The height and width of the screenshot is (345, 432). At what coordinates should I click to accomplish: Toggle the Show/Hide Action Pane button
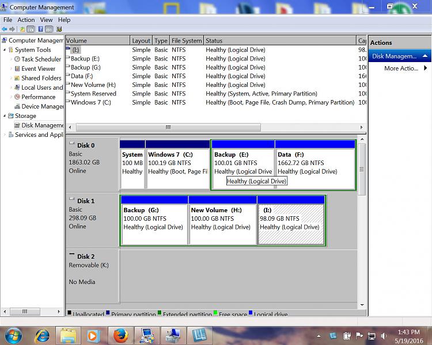pos(49,29)
